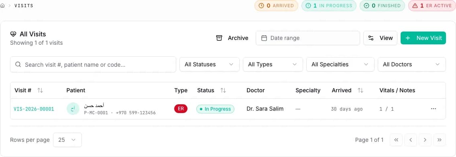456x157 pixels.
Task: Click the patient avatar for أحمد حسن
Action: (x=73, y=109)
